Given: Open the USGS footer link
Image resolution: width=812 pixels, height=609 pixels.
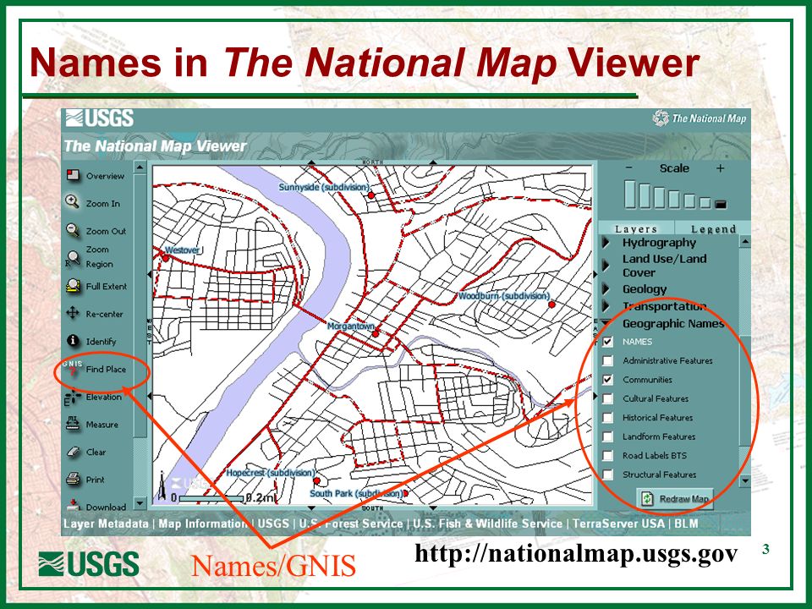Looking at the screenshot, I should click(x=273, y=524).
